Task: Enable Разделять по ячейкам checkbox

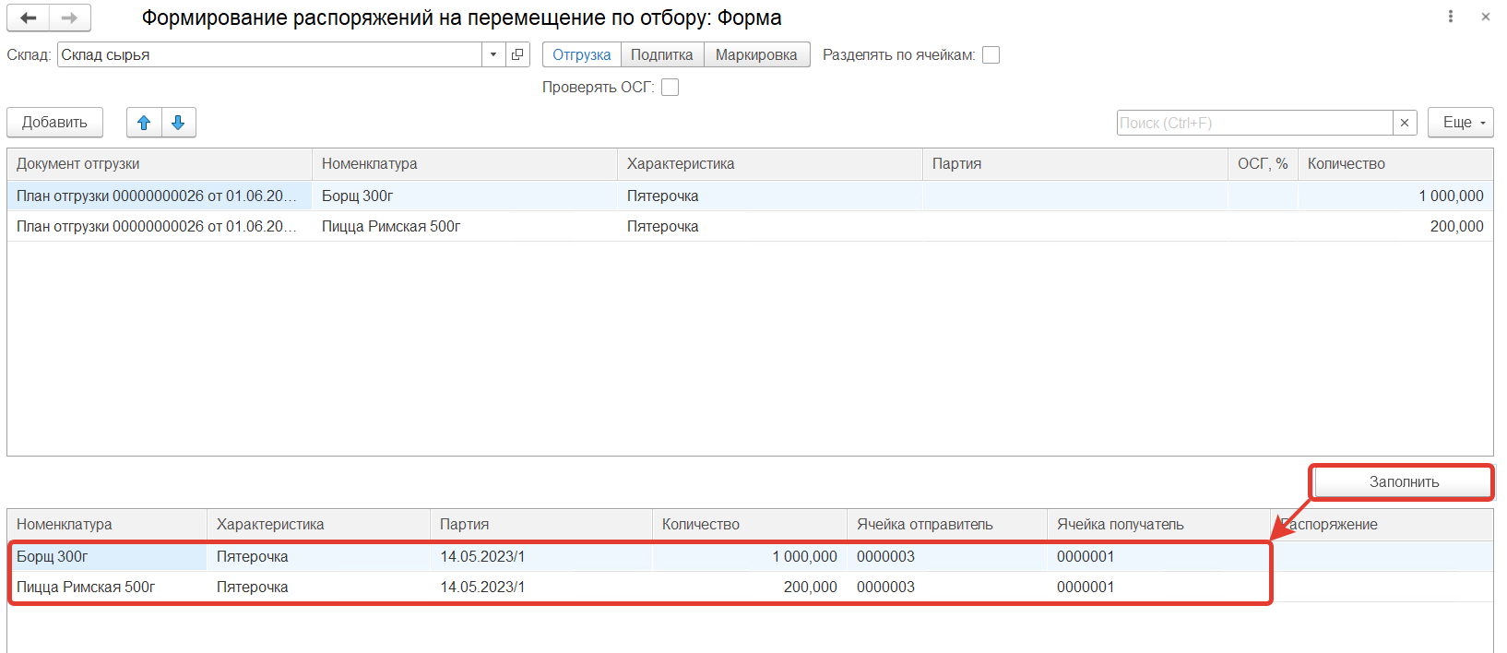Action: click(x=991, y=55)
